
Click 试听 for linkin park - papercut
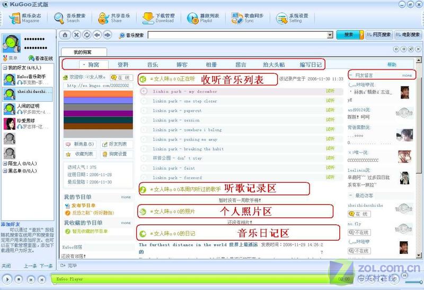pos(330,110)
